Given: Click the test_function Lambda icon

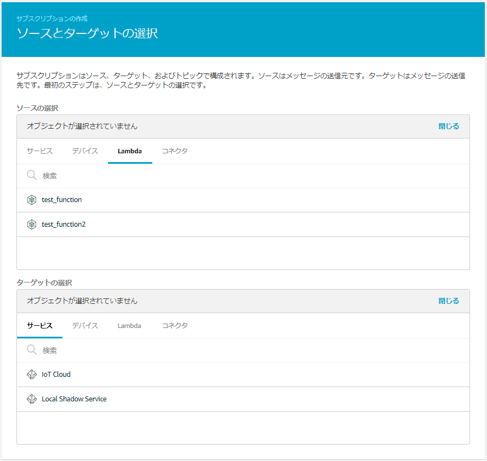Looking at the screenshot, I should pyautogui.click(x=32, y=200).
